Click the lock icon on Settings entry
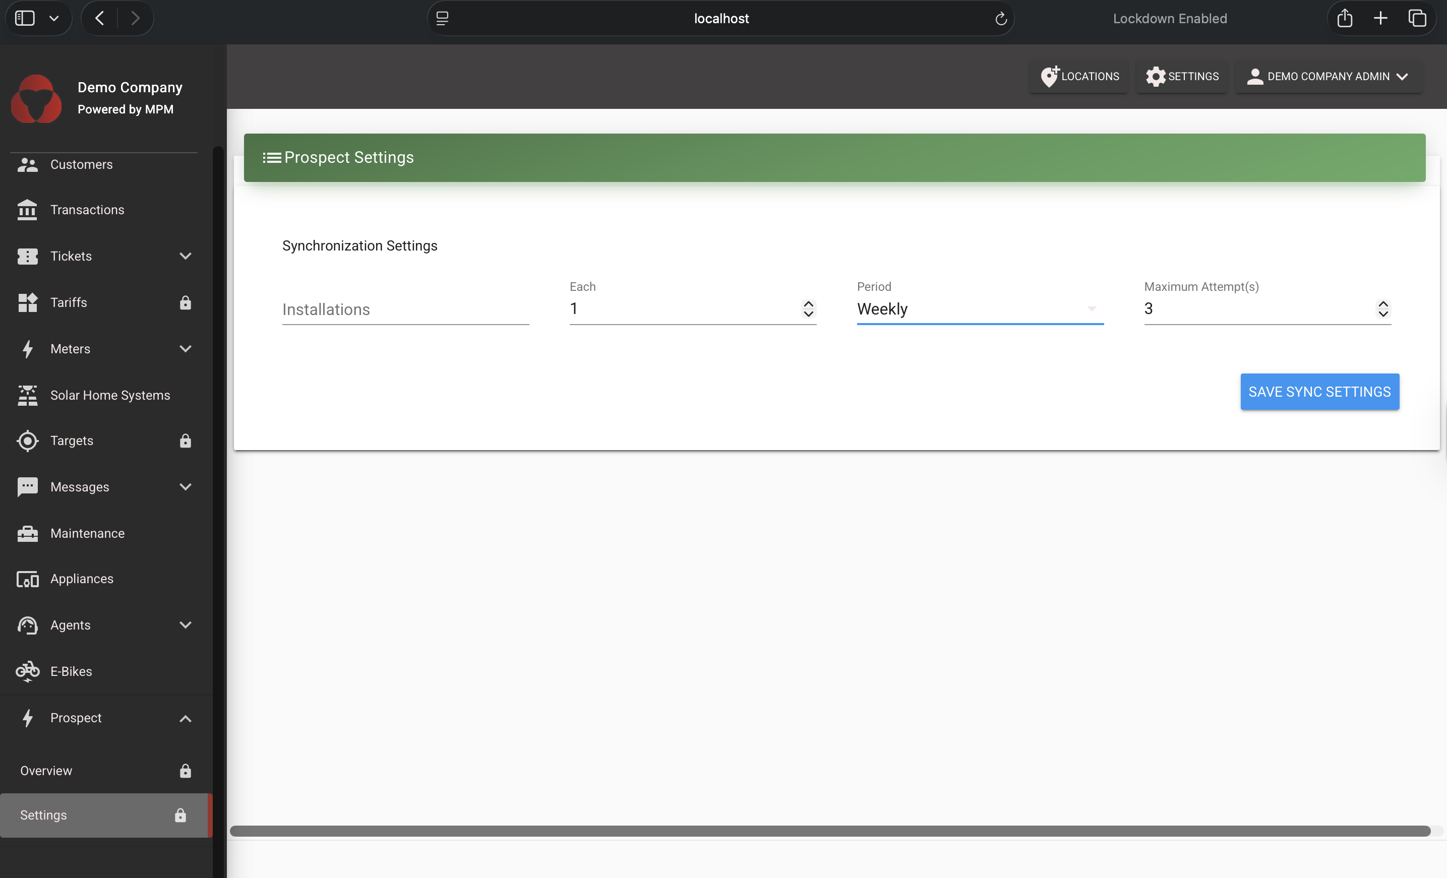The width and height of the screenshot is (1447, 878). coord(180,815)
